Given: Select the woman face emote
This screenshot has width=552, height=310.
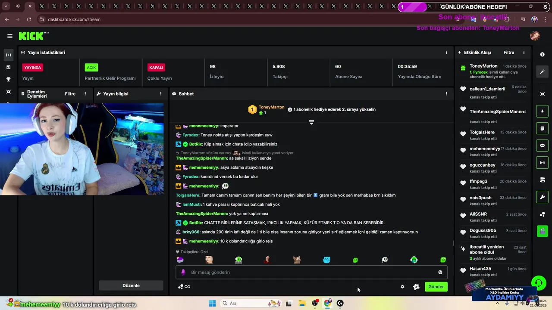Looking at the screenshot, I should point(209,260).
